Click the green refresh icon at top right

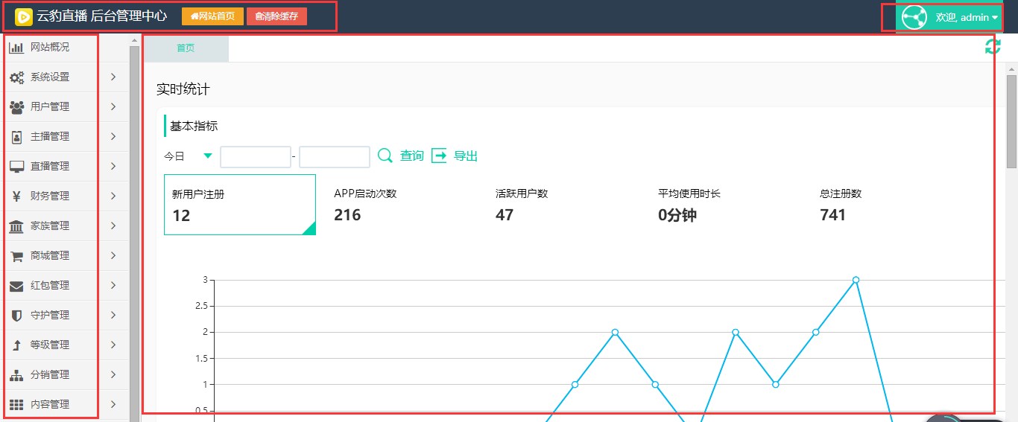click(x=993, y=46)
